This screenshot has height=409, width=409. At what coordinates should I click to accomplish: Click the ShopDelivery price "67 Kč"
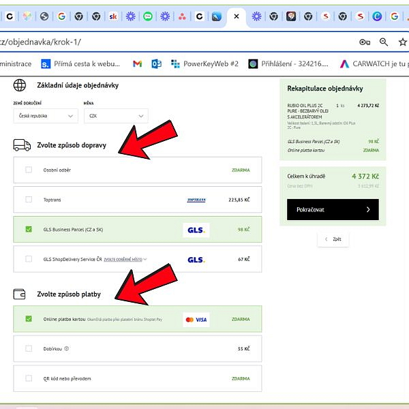243,259
